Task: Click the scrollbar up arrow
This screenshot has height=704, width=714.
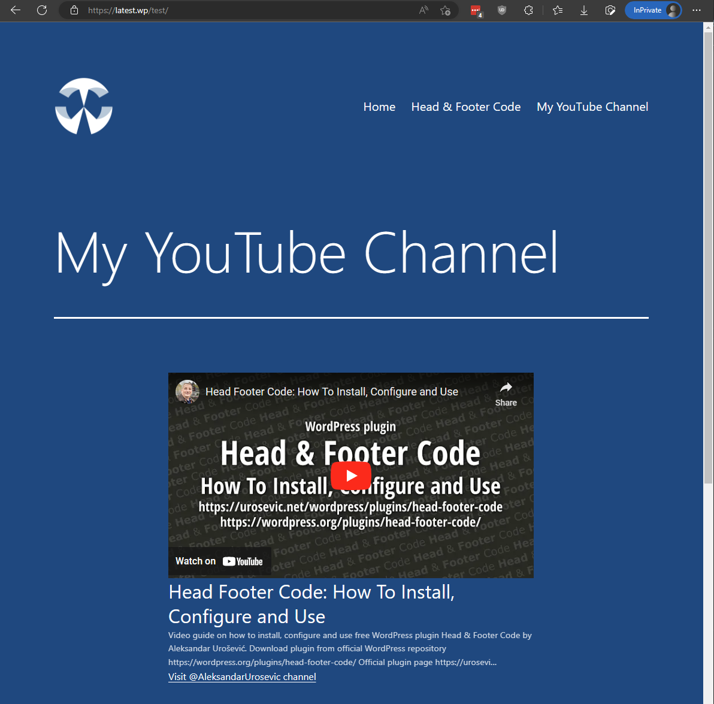Action: 708,28
